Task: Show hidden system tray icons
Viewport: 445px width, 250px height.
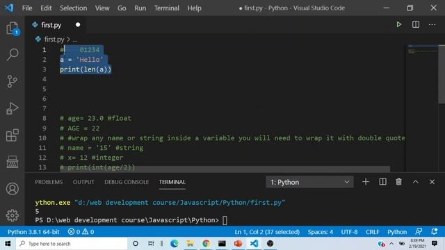Action: pyautogui.click(x=391, y=244)
